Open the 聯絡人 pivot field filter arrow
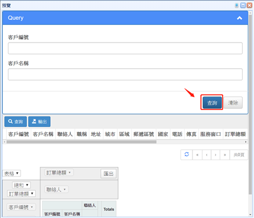The width and height of the screenshot is (254, 218). click(65, 189)
